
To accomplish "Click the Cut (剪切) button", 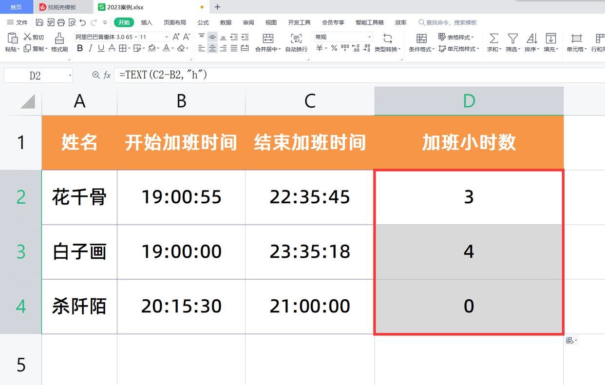I will tap(34, 37).
